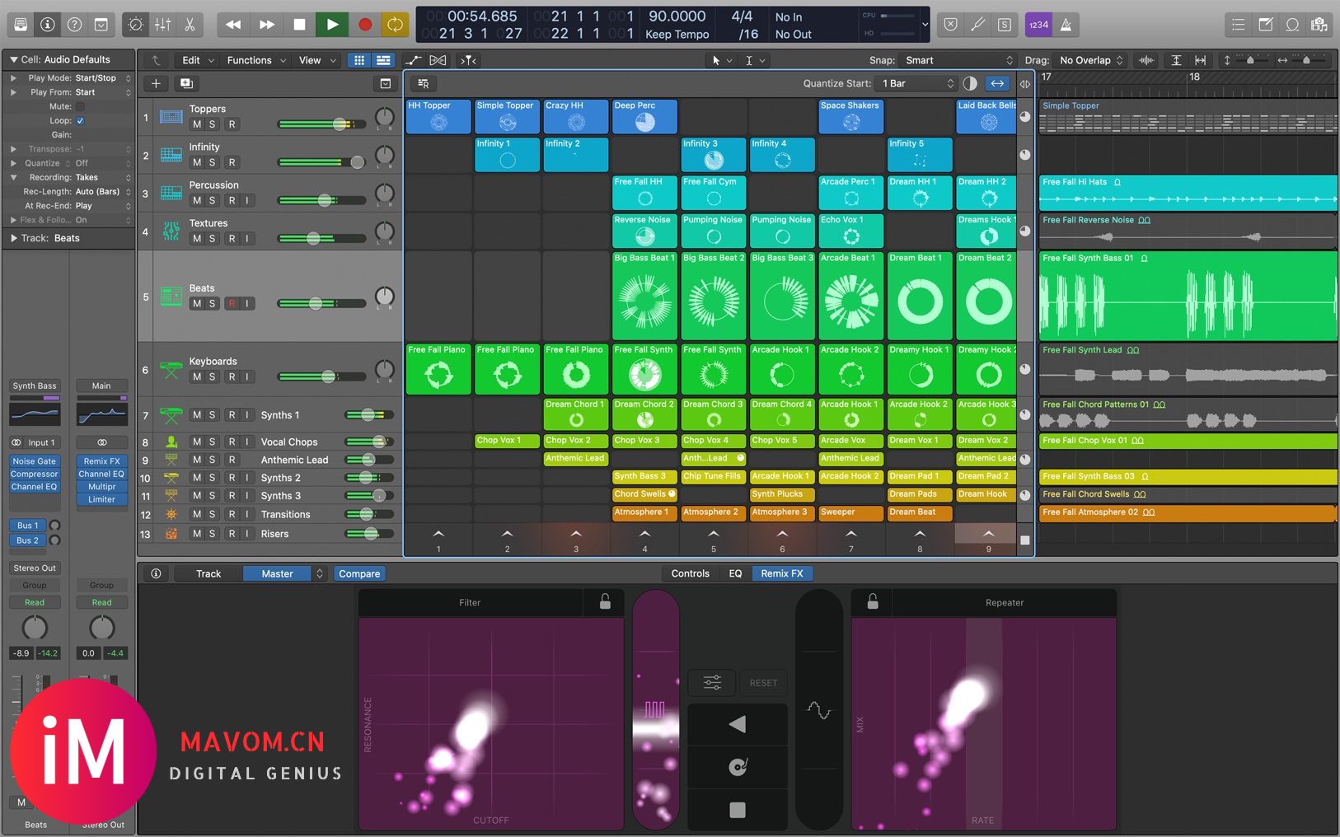Open the Library button in the control bar

[21, 25]
